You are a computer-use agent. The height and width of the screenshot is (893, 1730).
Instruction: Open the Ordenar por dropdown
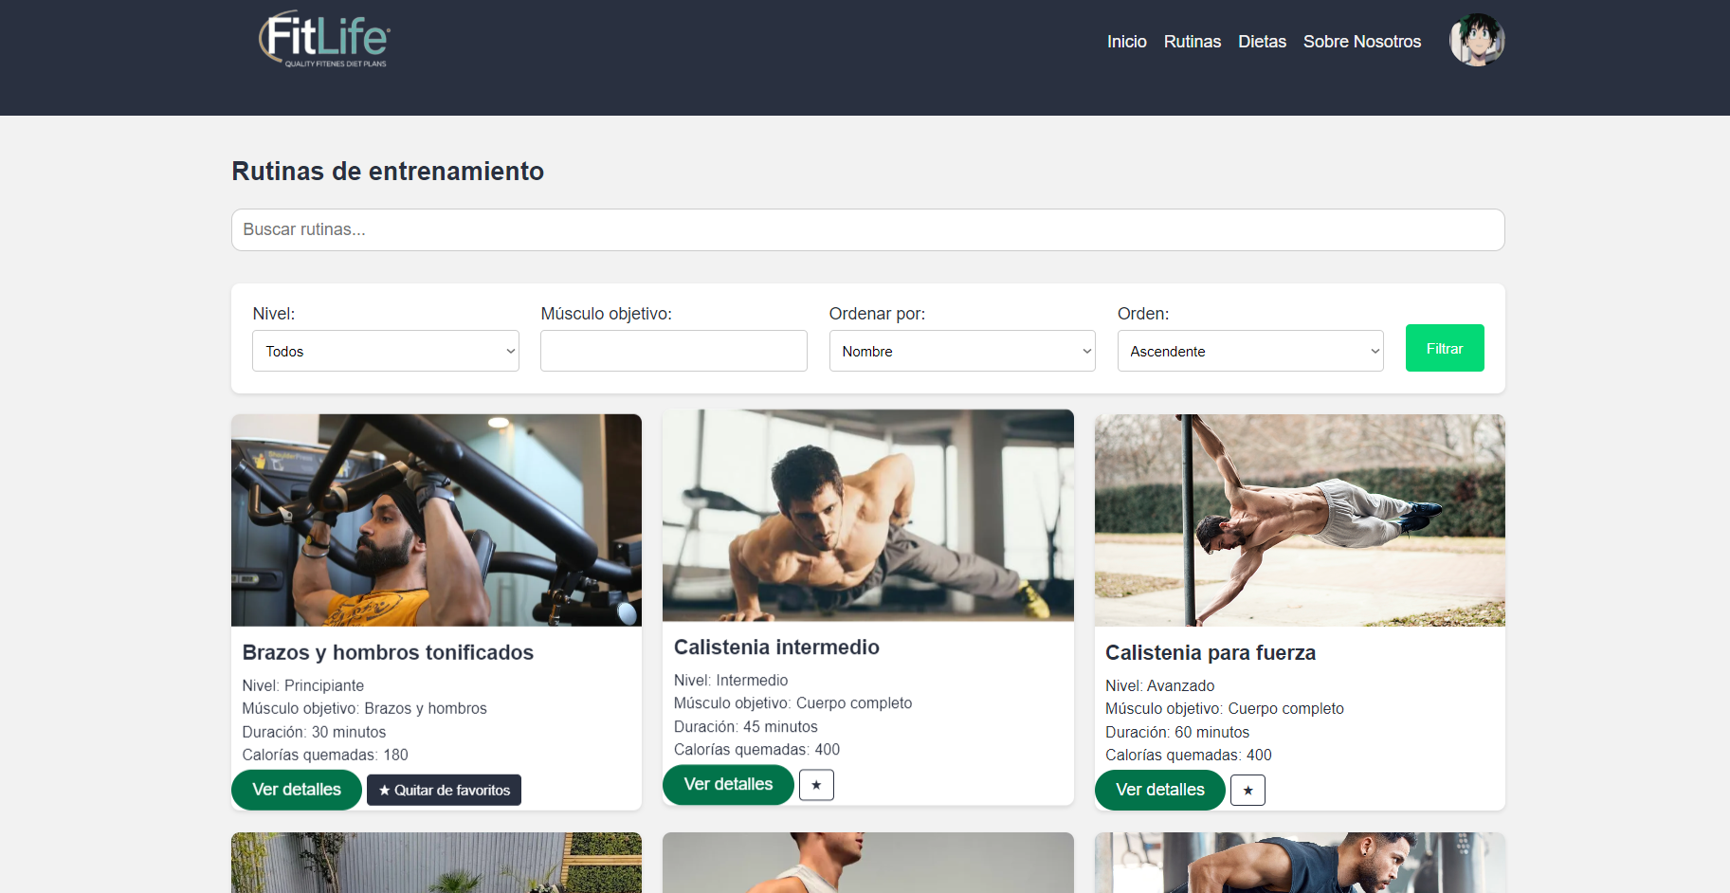tap(962, 351)
